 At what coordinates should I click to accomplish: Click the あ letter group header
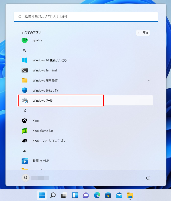click(x=25, y=151)
